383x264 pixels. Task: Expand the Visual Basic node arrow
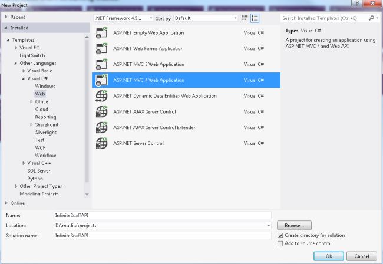[24, 71]
